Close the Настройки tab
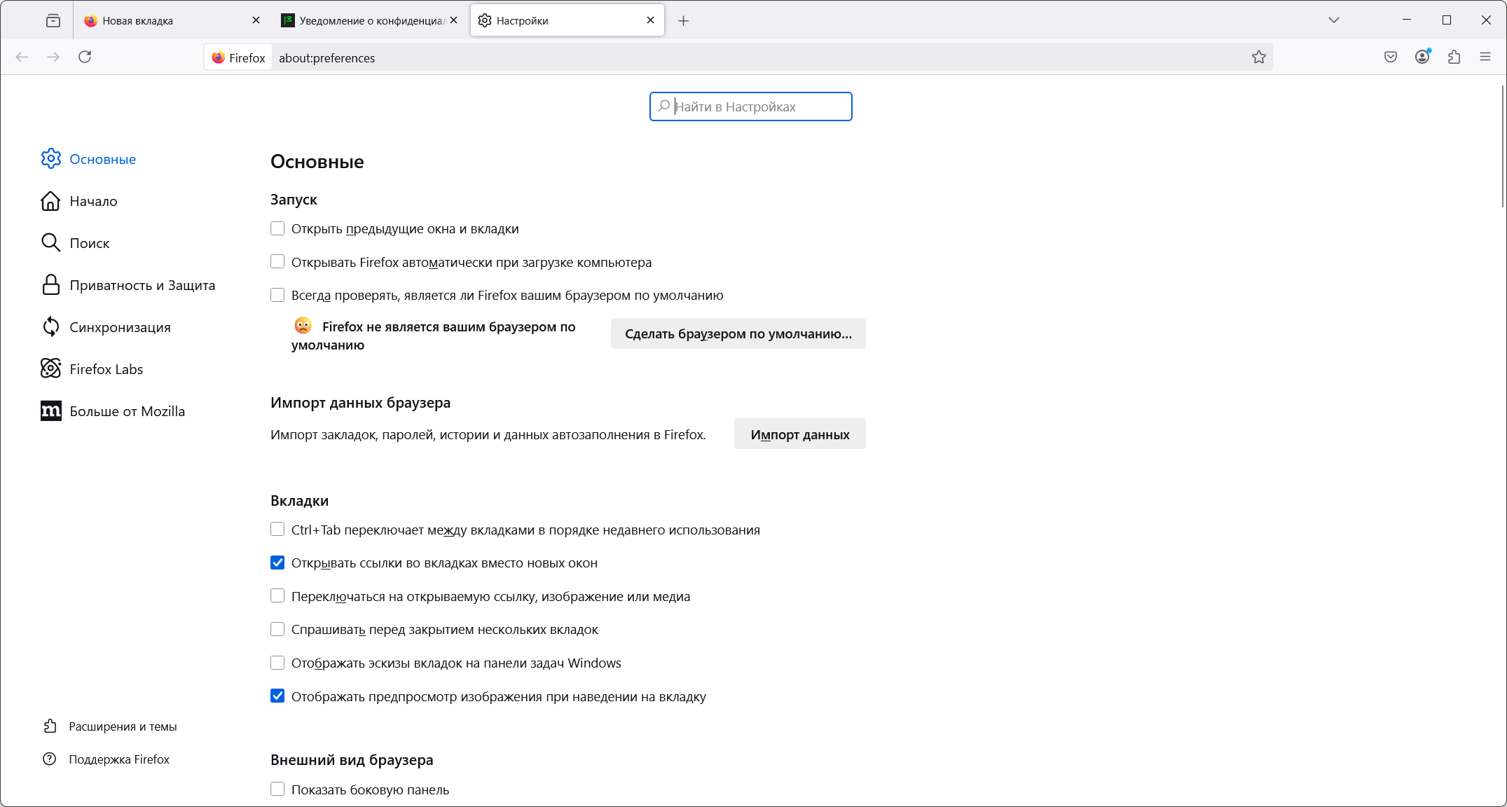 (x=651, y=20)
